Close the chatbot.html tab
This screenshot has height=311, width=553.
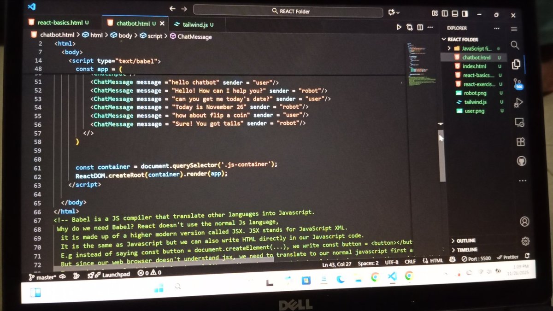click(x=162, y=23)
